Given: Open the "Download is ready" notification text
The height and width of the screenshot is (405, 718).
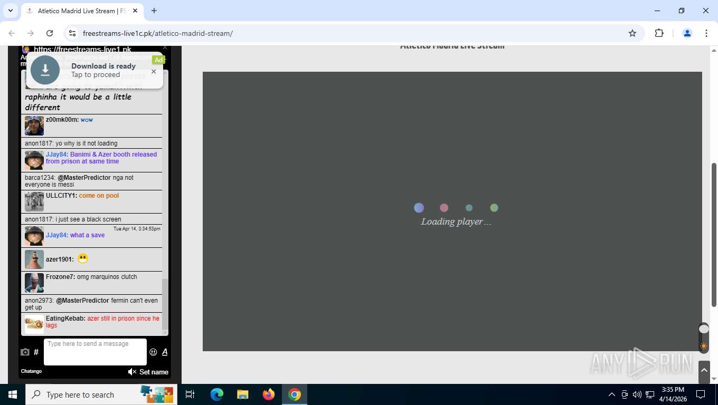Looking at the screenshot, I should 103,66.
